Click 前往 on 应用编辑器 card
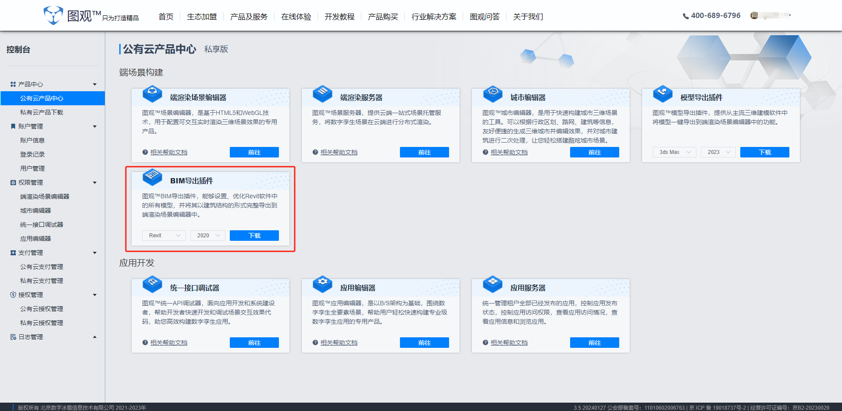 425,343
